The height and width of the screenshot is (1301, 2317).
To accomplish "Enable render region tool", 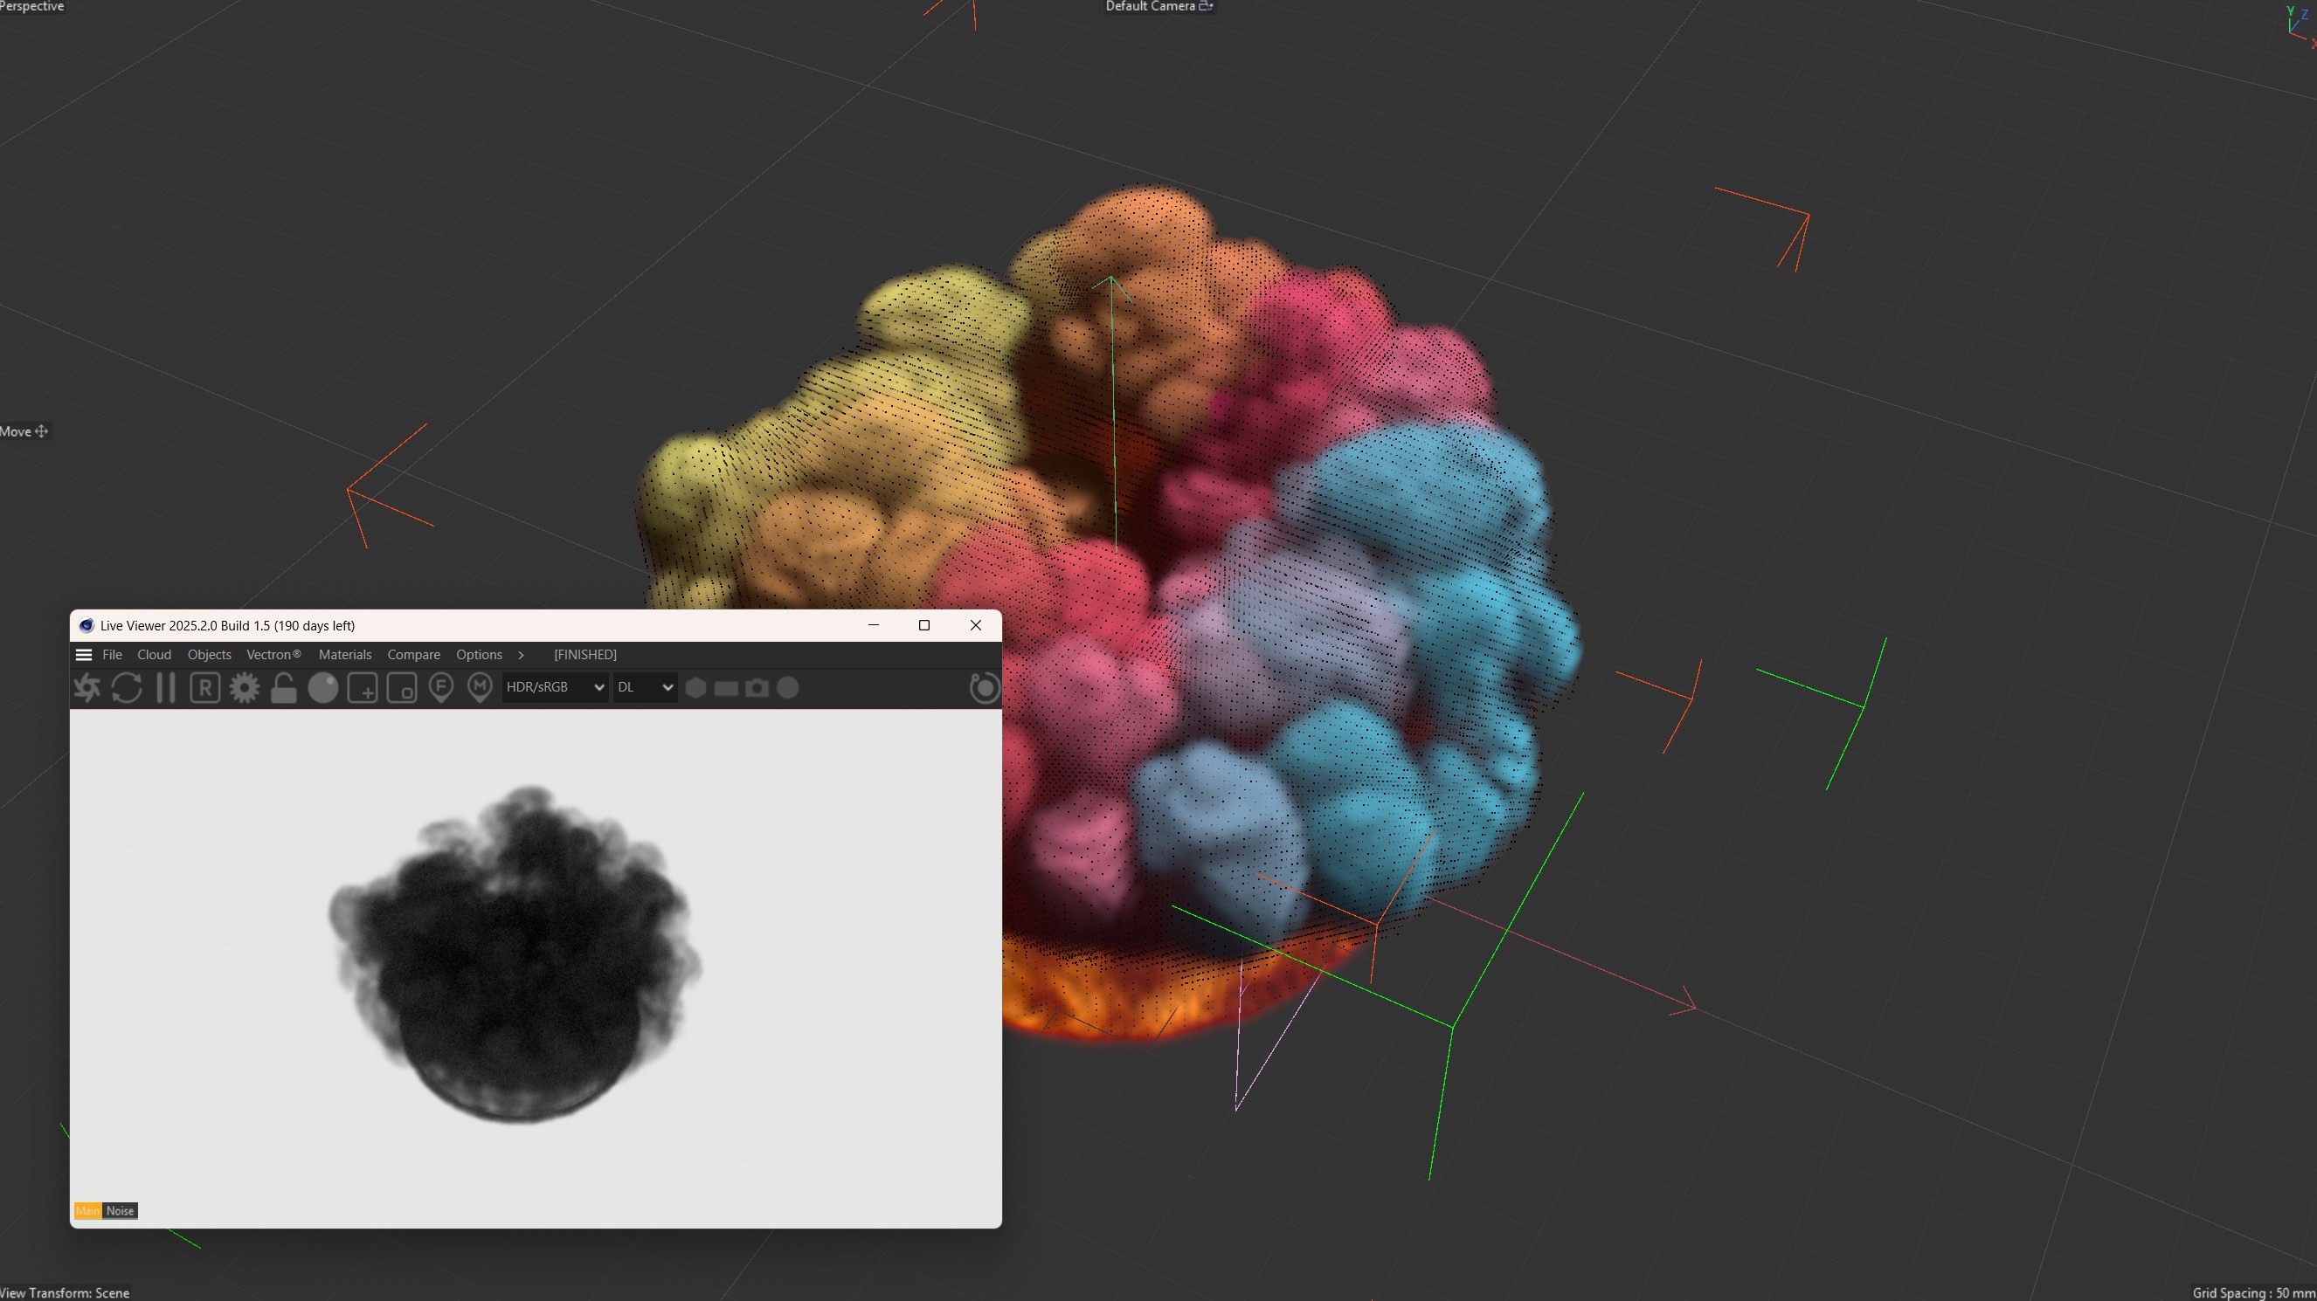I will (363, 689).
